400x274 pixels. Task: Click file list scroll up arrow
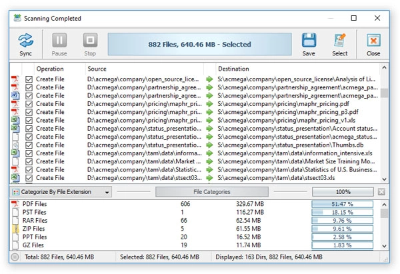384,68
